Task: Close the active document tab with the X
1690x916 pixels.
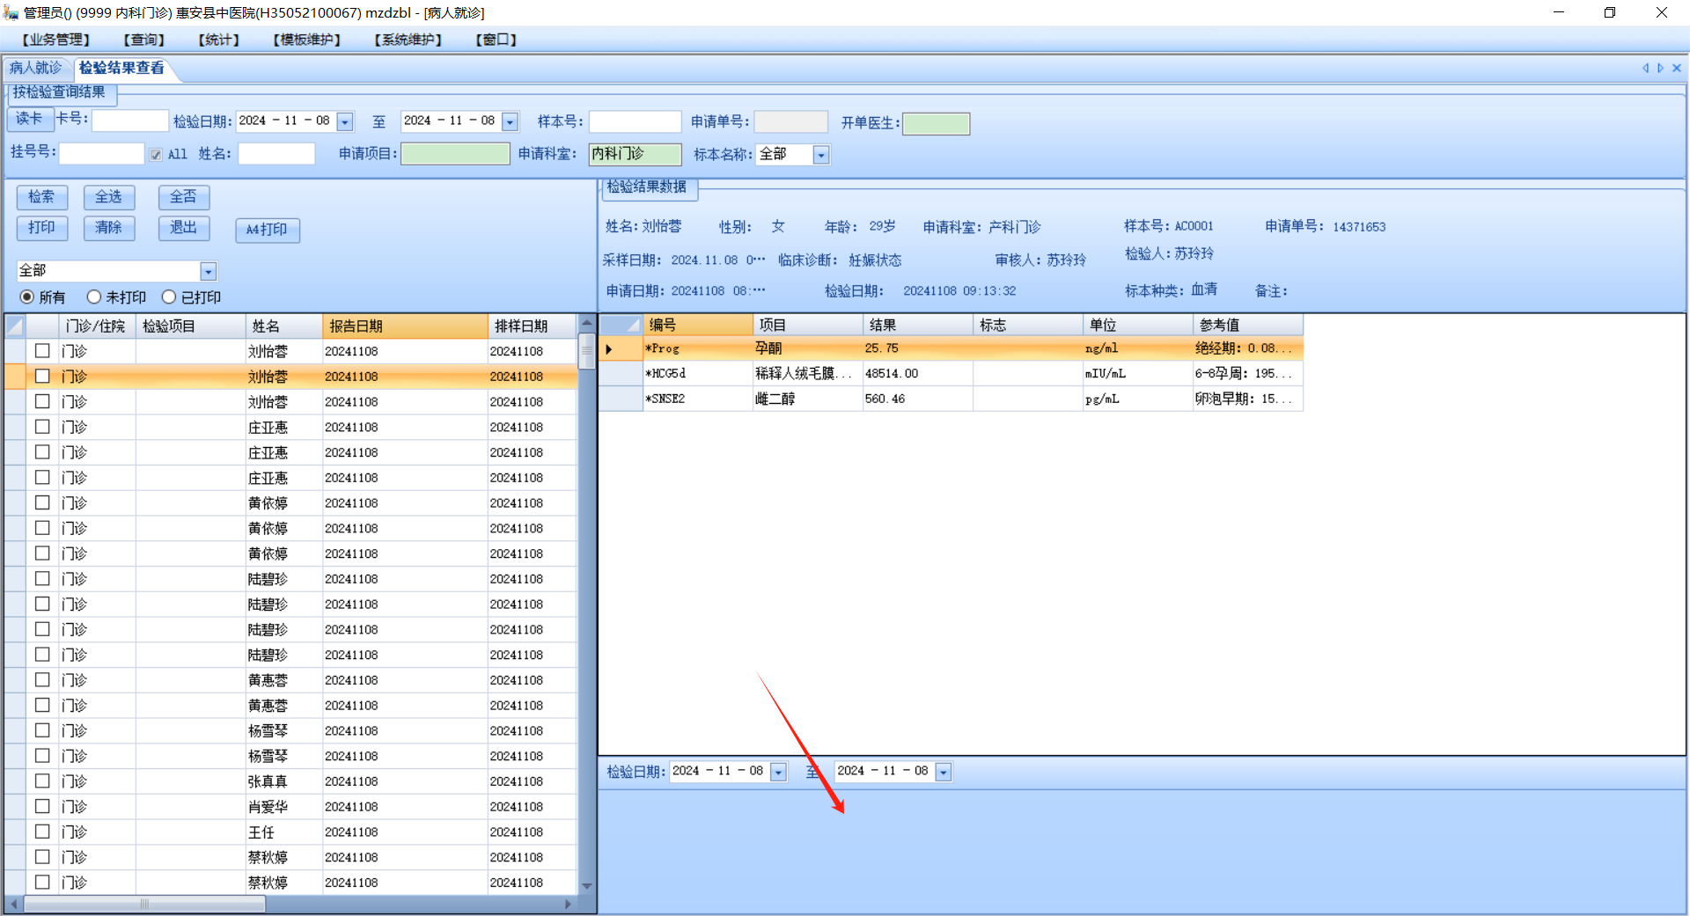Action: tap(1677, 68)
